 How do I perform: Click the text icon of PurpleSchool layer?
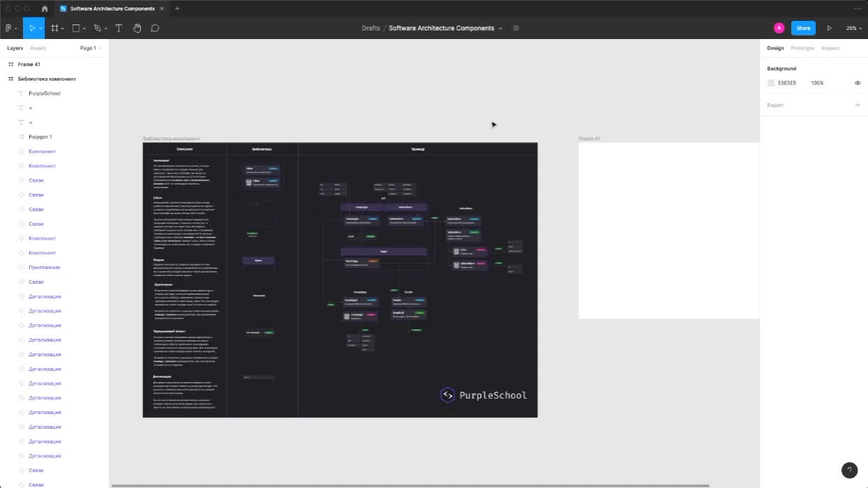pos(21,93)
